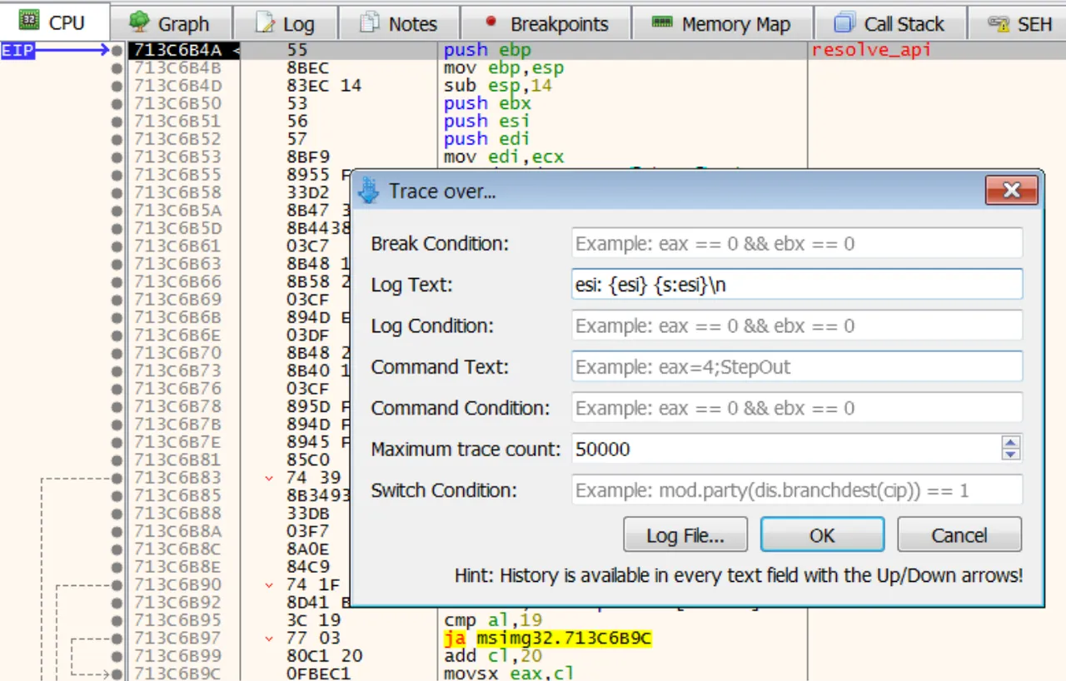
Task: Click the sub esp,14 instruction
Action: [498, 86]
